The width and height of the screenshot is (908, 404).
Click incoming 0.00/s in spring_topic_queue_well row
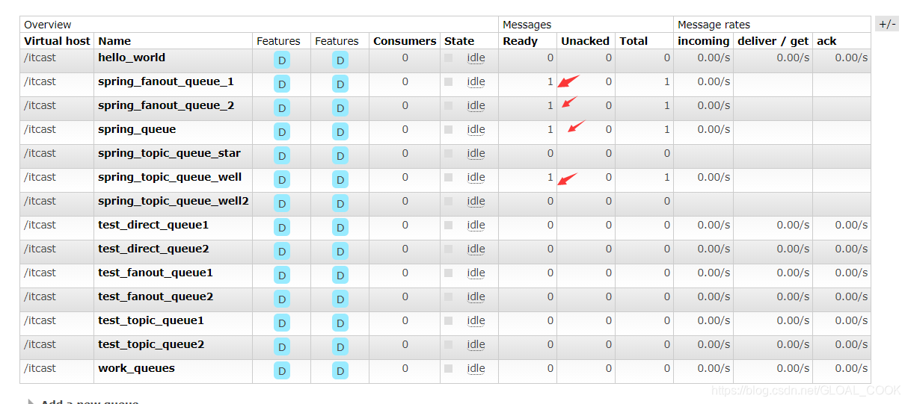point(714,177)
